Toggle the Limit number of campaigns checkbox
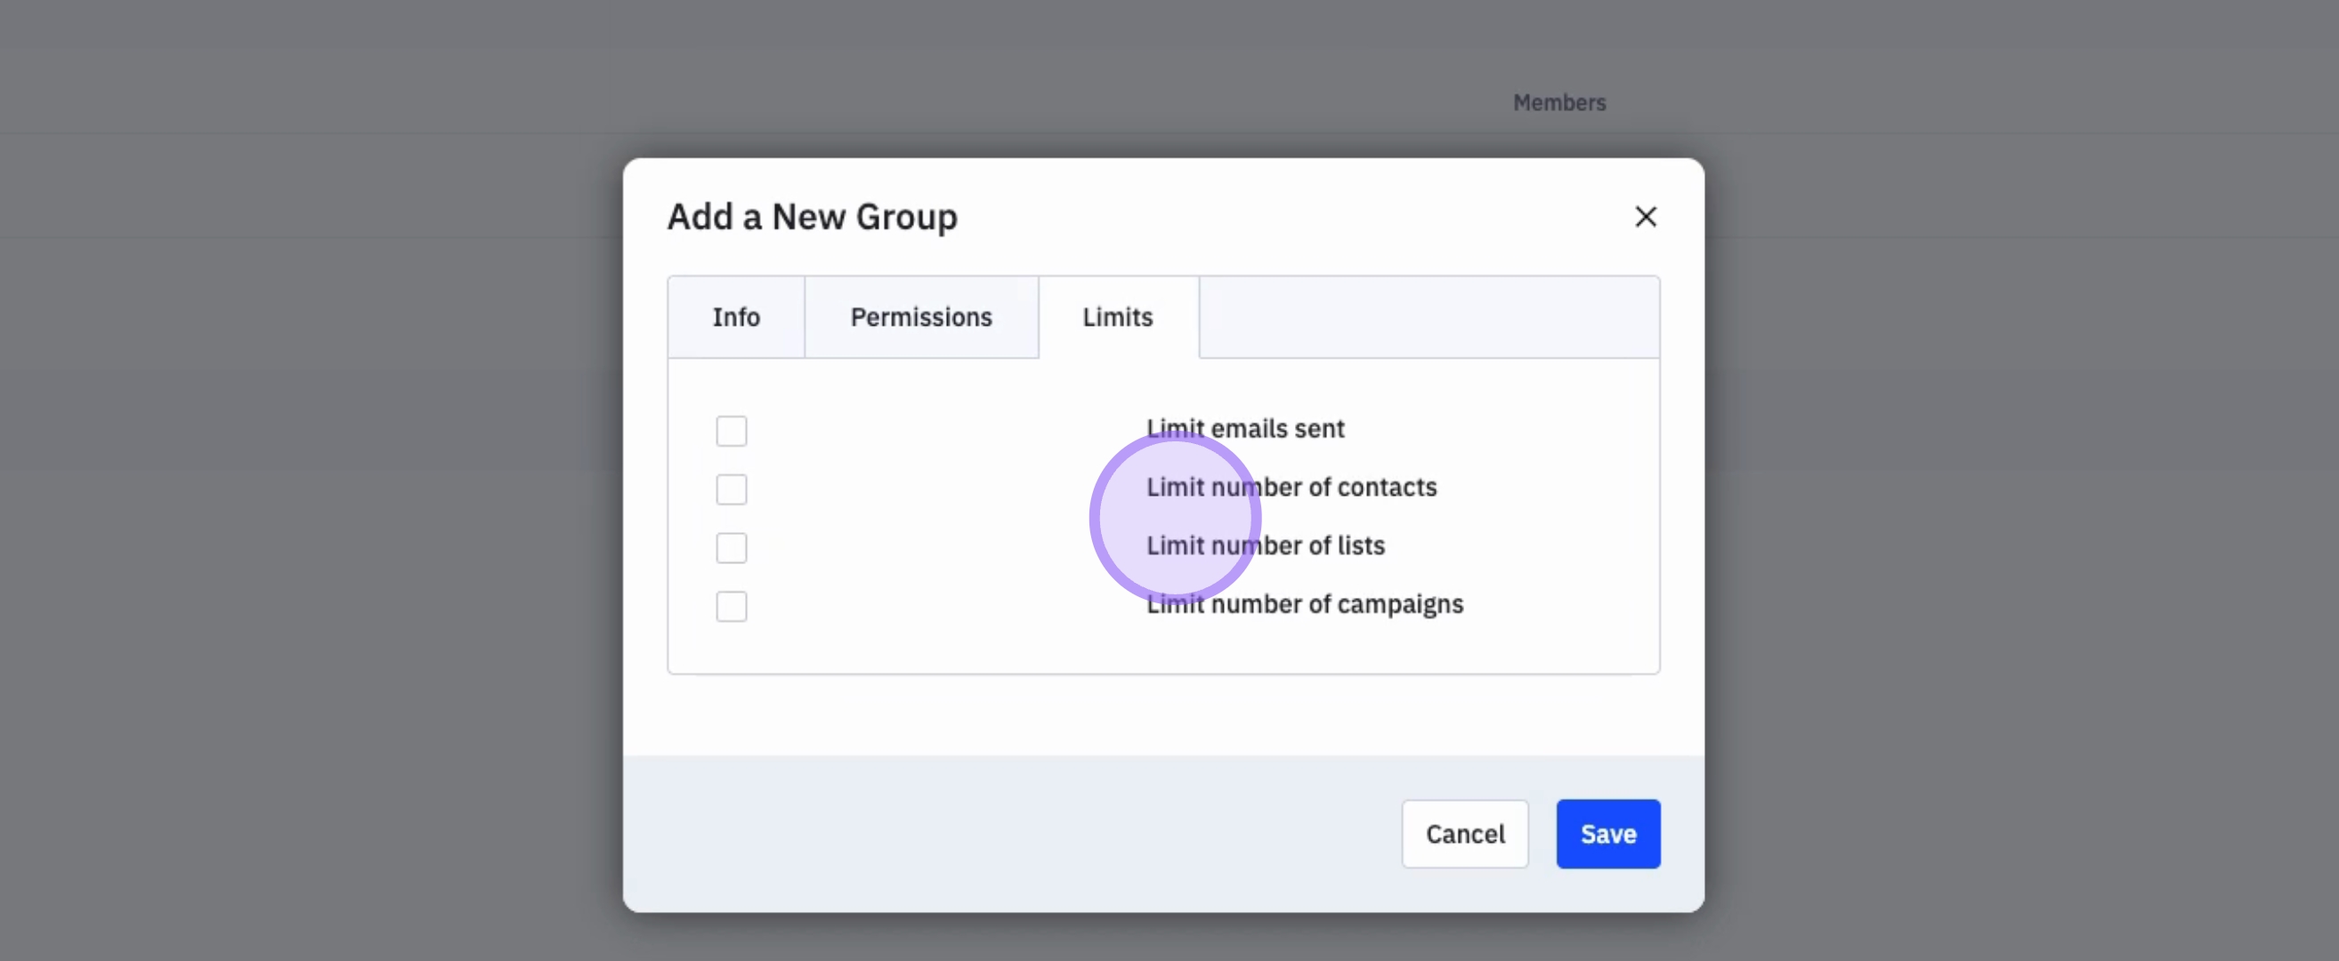The image size is (2339, 961). [x=731, y=606]
